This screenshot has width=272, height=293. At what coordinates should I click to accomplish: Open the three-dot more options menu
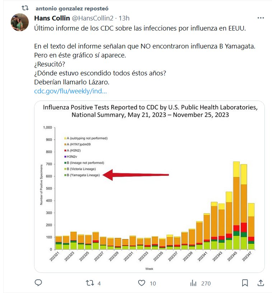click(x=261, y=18)
